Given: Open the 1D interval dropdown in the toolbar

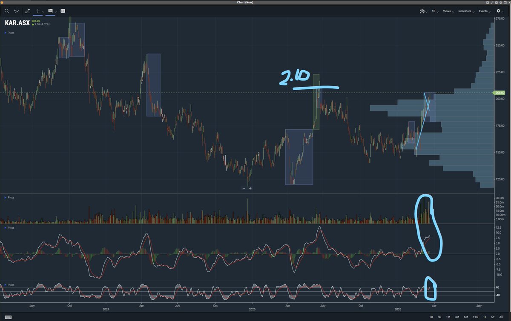Looking at the screenshot, I should (435, 11).
